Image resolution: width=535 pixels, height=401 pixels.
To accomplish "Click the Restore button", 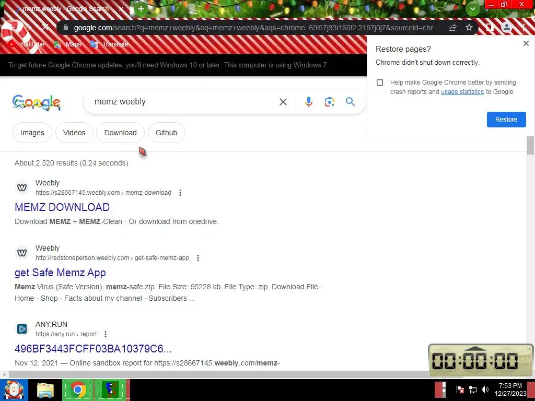I will 506,120.
